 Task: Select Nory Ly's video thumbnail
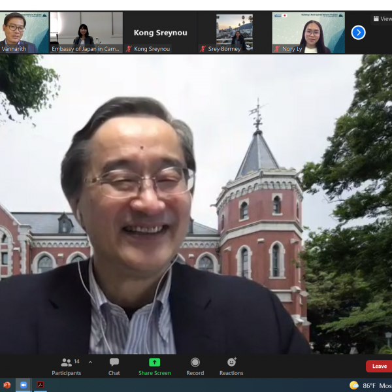point(308,32)
